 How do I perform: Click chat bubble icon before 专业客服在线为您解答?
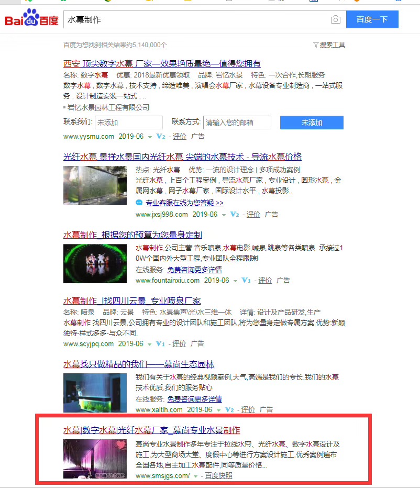[x=139, y=203]
